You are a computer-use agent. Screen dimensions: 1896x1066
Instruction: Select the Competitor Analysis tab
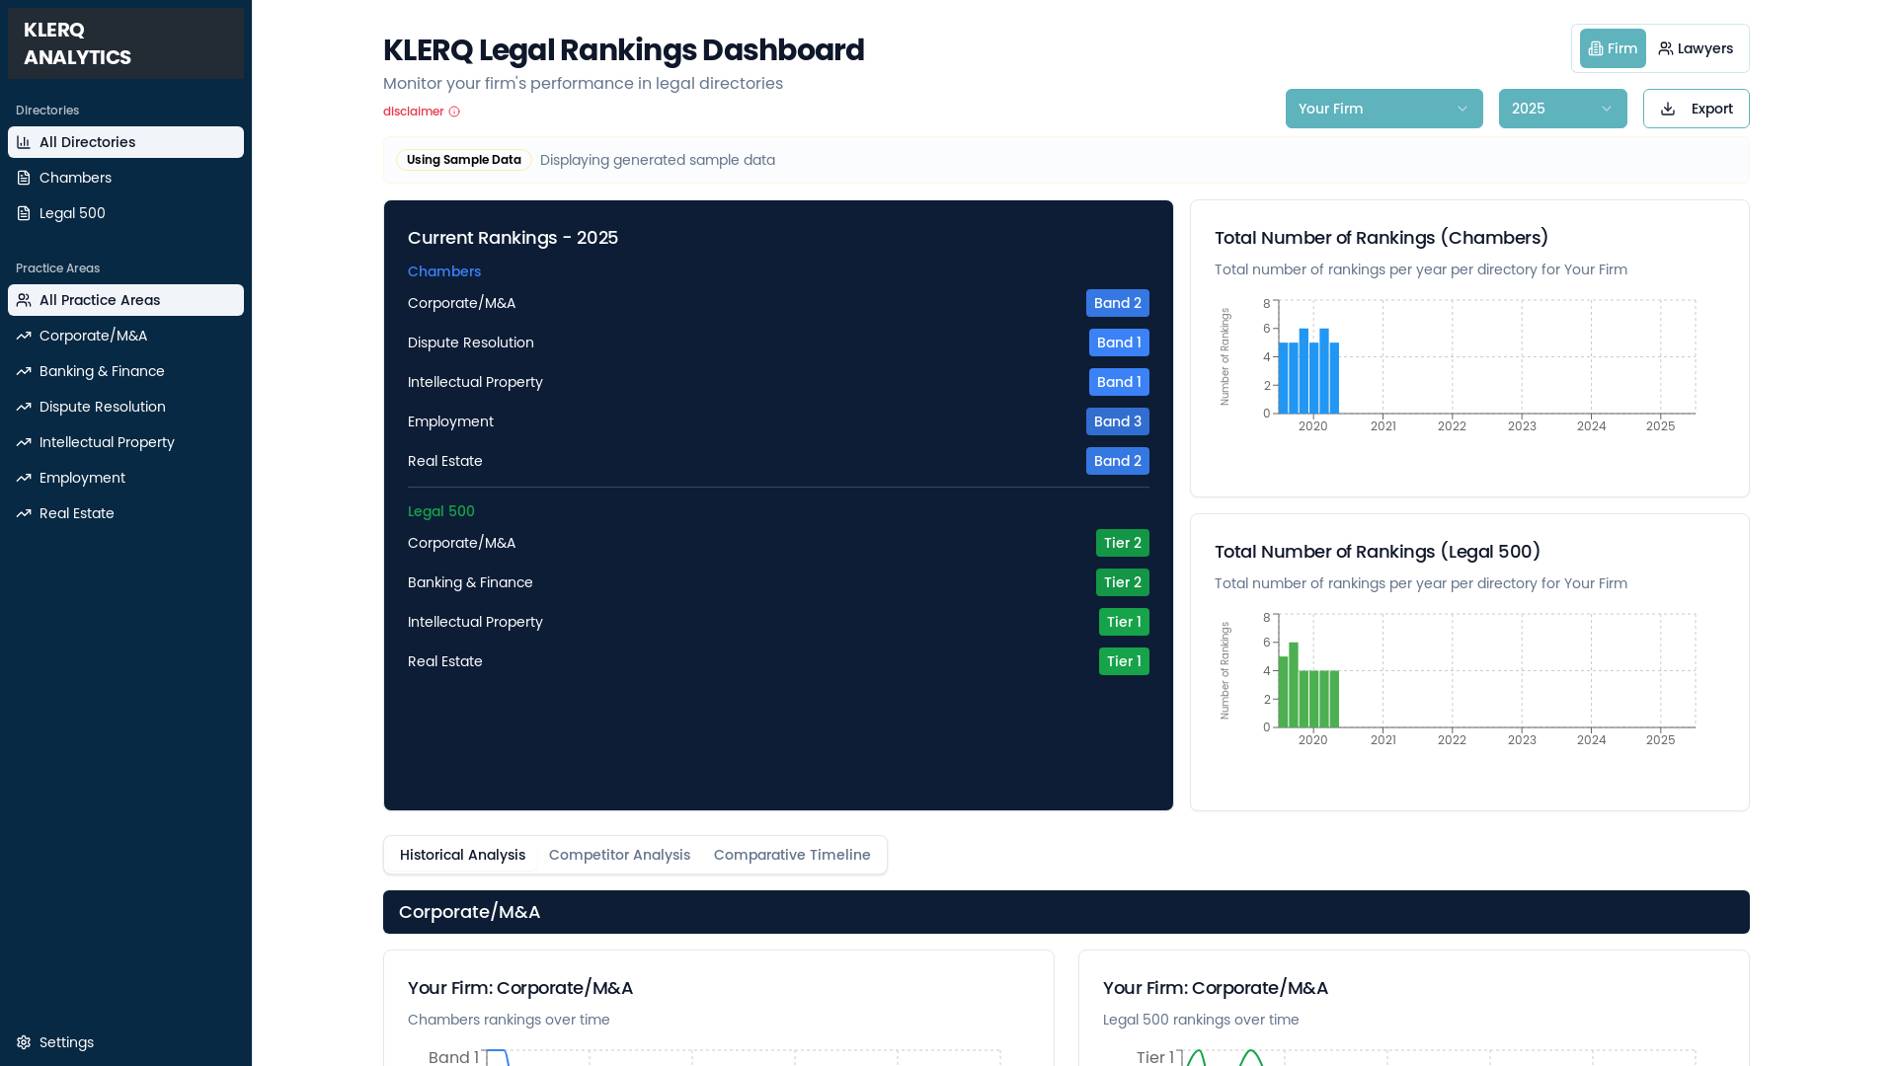pyautogui.click(x=619, y=855)
